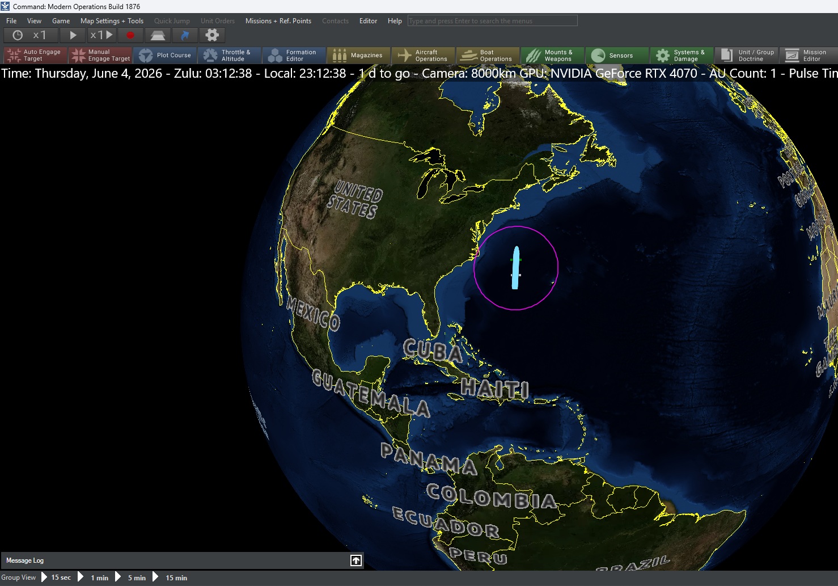Viewport: 838px width, 586px height.
Task: Open the Sensors panel
Action: (617, 55)
